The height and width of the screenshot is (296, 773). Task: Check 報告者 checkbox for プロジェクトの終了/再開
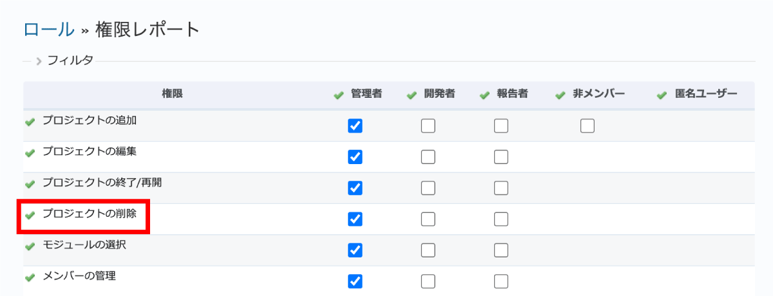click(501, 188)
